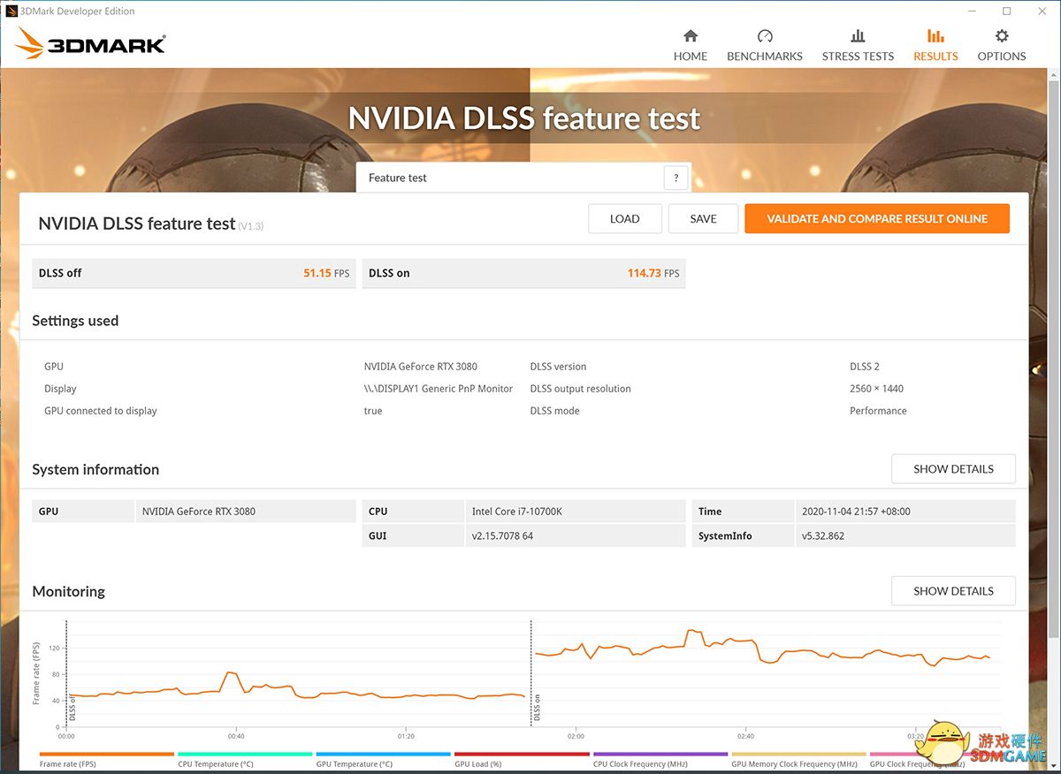Toggle CPU Clock Frequency (MHz) legend series
1061x774 pixels.
660,760
